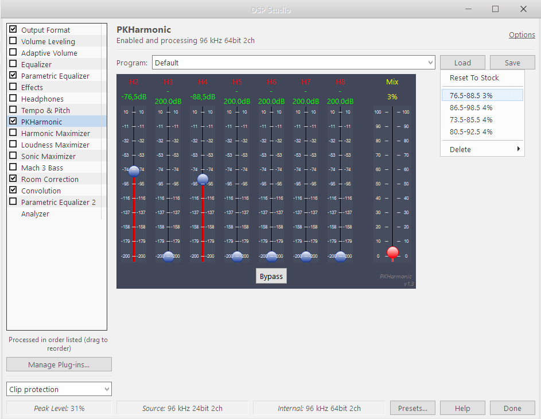
Task: Grab the red Mix slider knob
Action: point(392,253)
